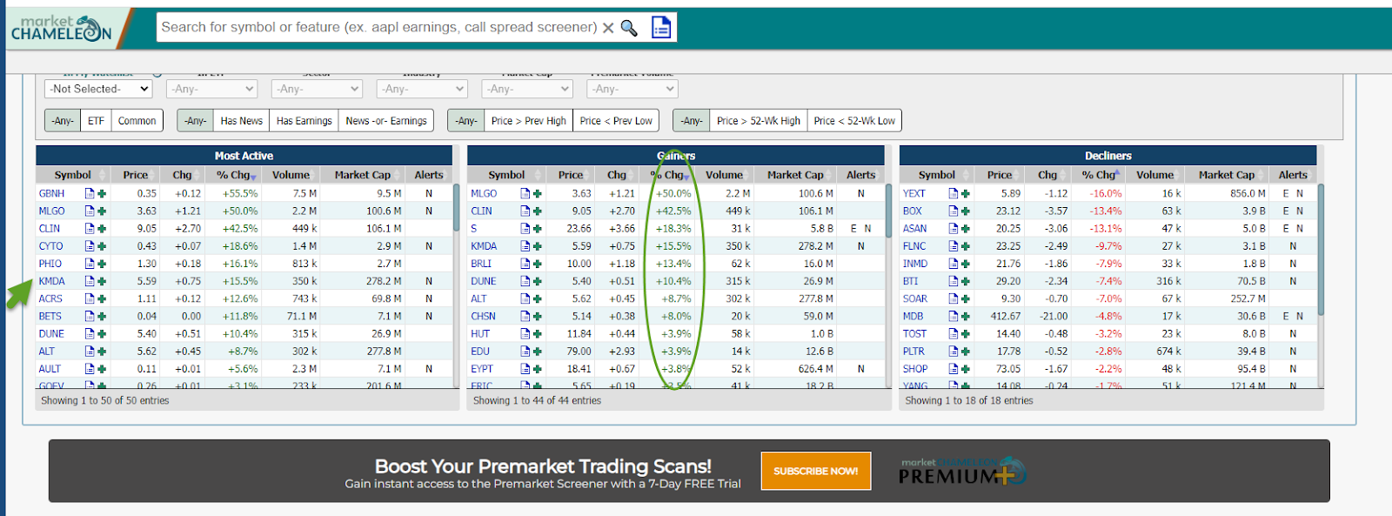The width and height of the screenshot is (1392, 516).
Task: Open the Industry -Any- dropdown
Action: 422,89
